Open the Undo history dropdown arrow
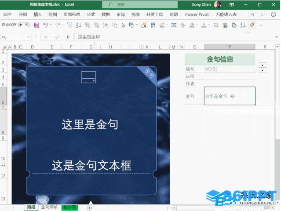Viewport: 281px width, 211px height. coord(51,25)
